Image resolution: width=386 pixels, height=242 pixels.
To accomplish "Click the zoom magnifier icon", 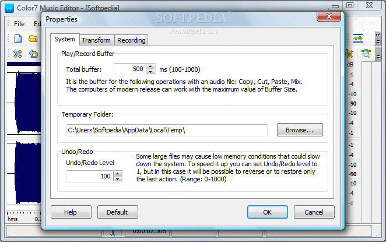I will pyautogui.click(x=366, y=54).
